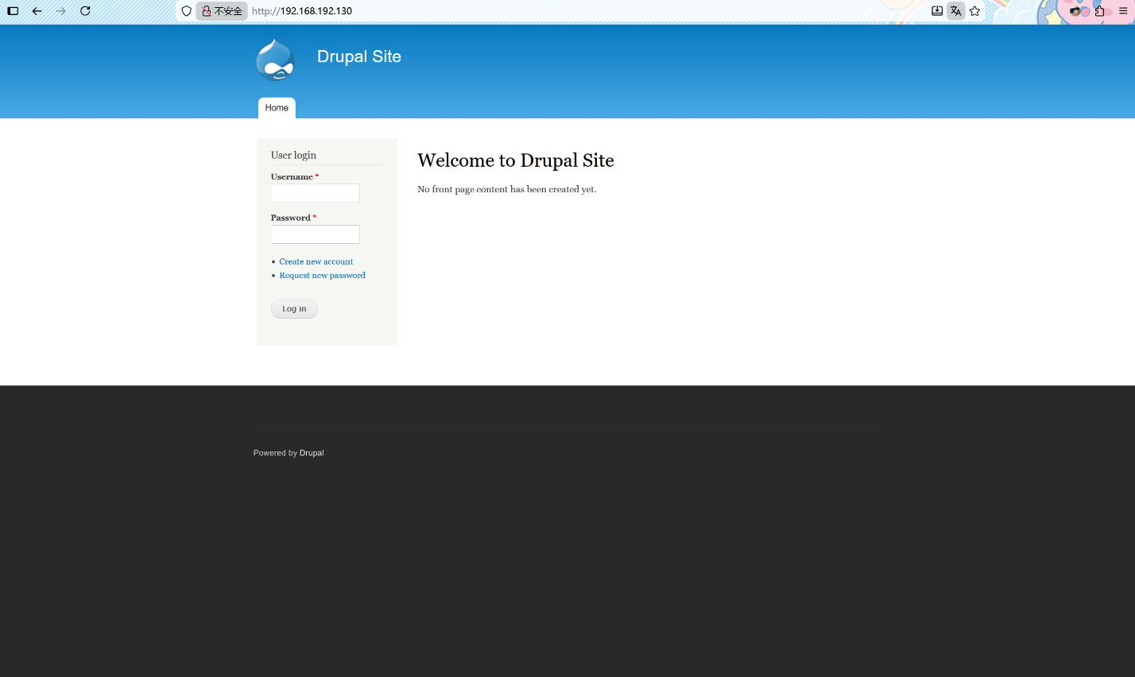1135x677 pixels.
Task: Click Request new password link
Action: [x=322, y=276]
